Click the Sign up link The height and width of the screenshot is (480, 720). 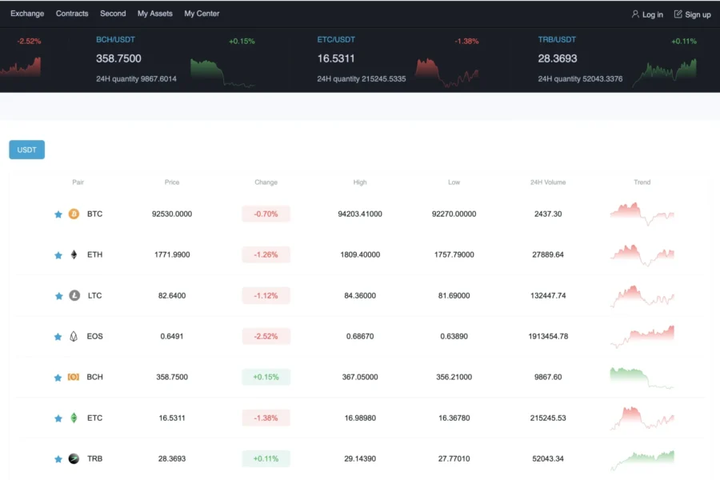coord(698,14)
